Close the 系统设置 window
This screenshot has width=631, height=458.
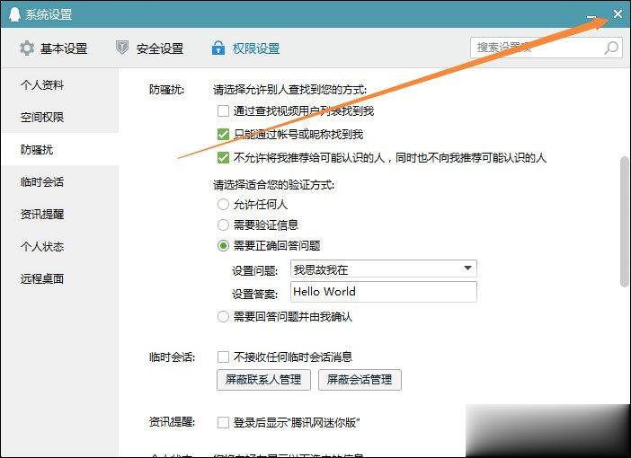(618, 14)
